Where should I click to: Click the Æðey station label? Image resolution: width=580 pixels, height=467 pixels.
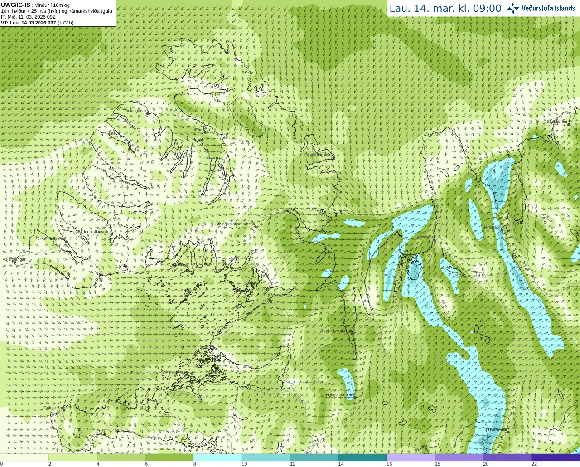pos(200,130)
